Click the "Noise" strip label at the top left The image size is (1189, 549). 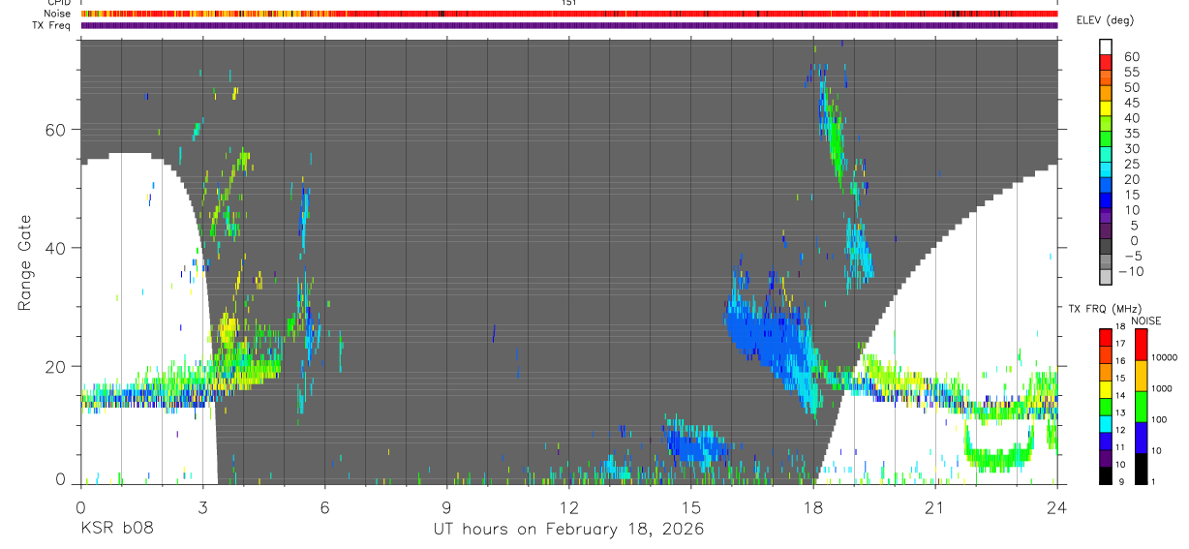point(58,14)
